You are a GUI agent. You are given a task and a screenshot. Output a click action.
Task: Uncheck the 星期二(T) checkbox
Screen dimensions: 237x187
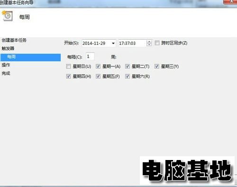[x=128, y=66]
